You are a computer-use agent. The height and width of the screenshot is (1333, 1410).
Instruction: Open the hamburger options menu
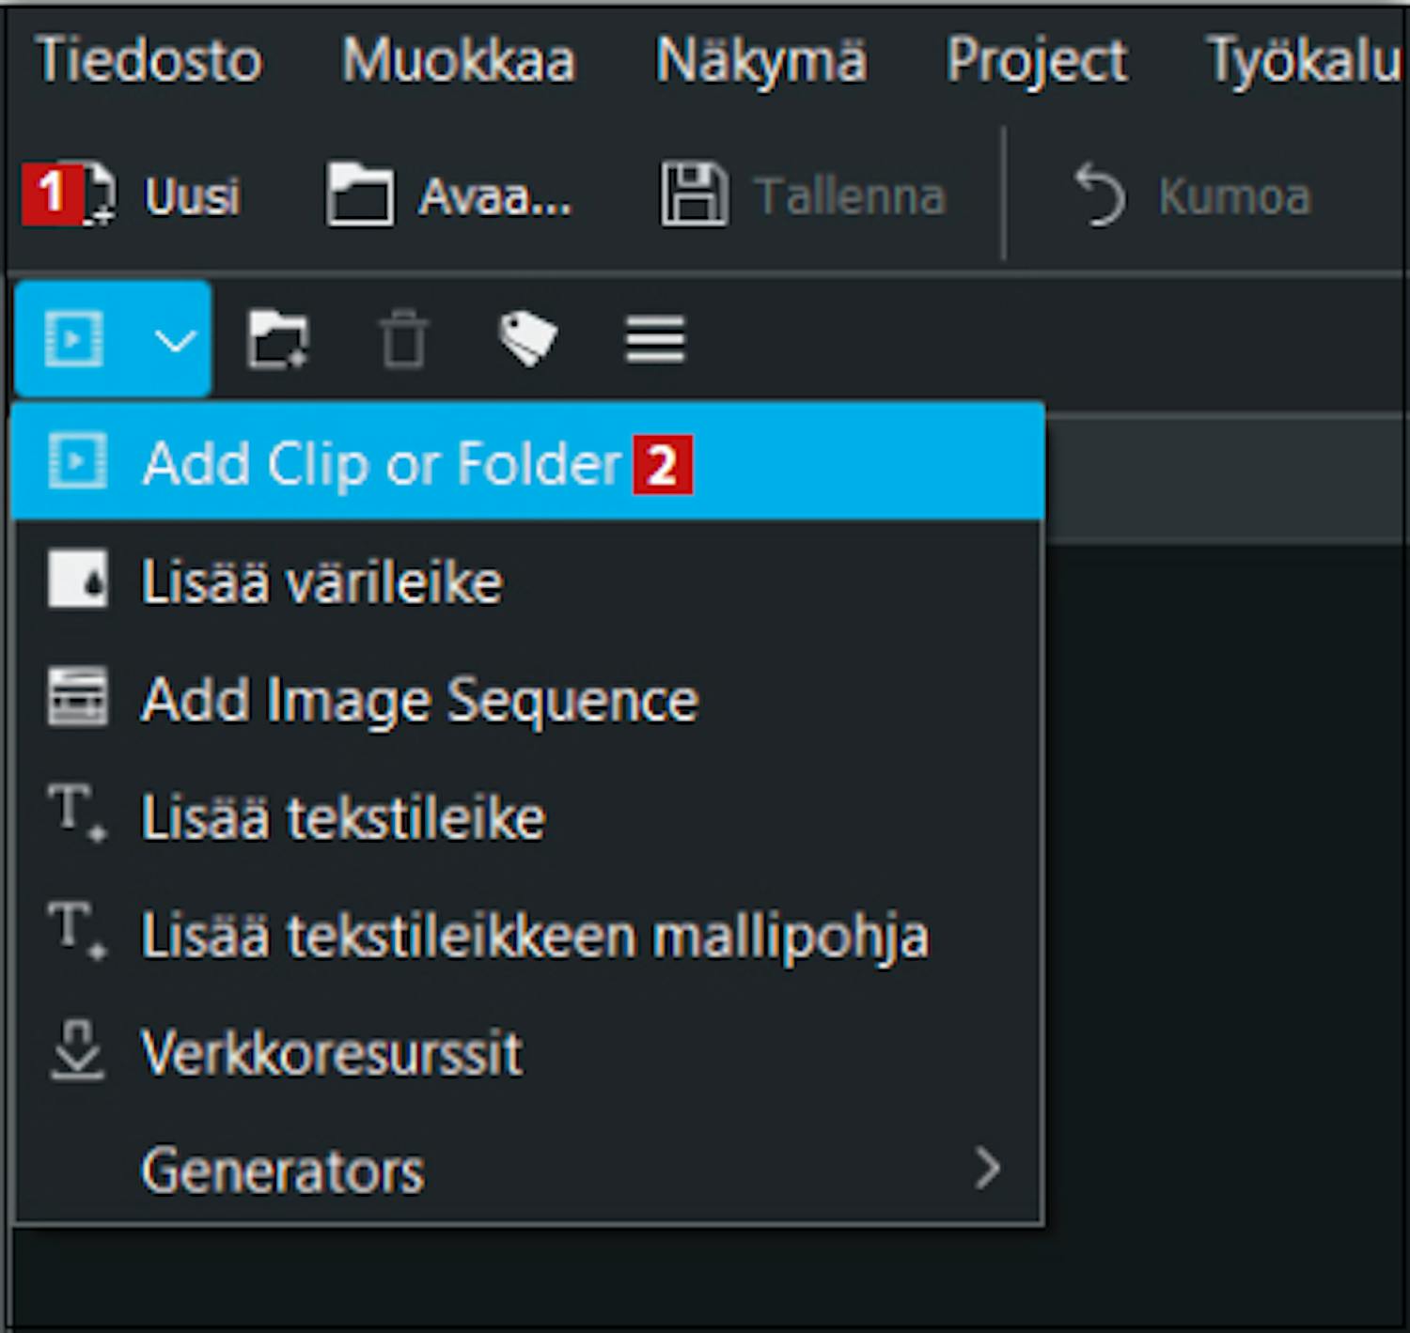[x=655, y=339]
